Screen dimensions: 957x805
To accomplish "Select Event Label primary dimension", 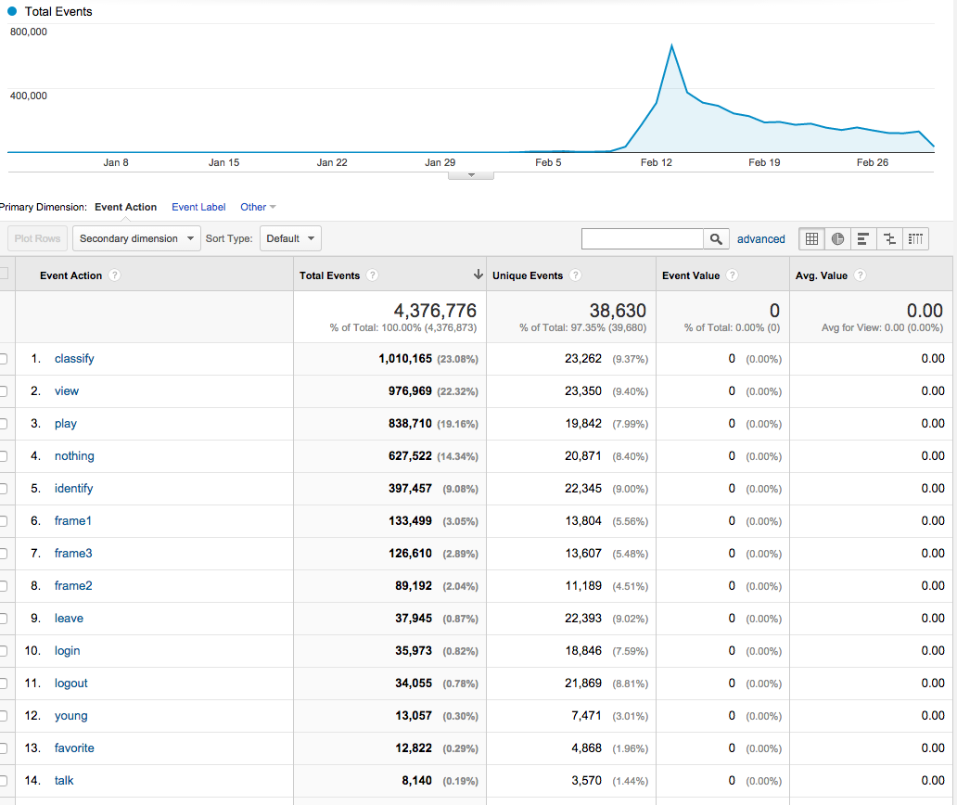I will 198,207.
